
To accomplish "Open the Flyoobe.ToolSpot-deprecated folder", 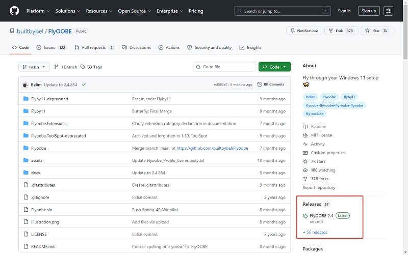I will point(59,136).
